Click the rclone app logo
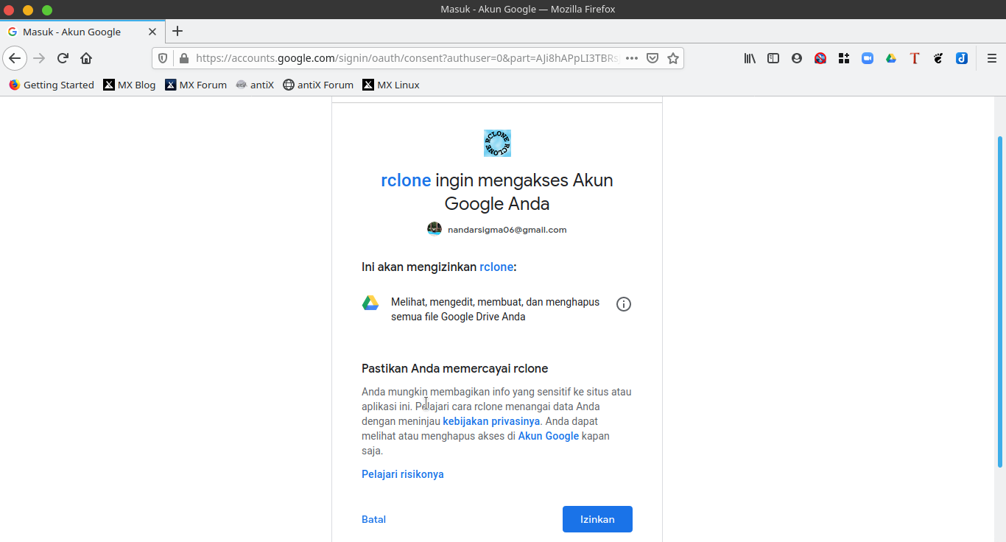 (x=497, y=143)
